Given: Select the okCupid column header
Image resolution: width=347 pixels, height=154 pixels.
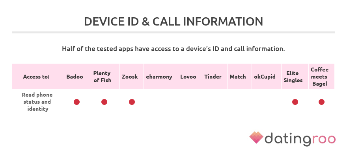Looking at the screenshot, I should (x=267, y=76).
